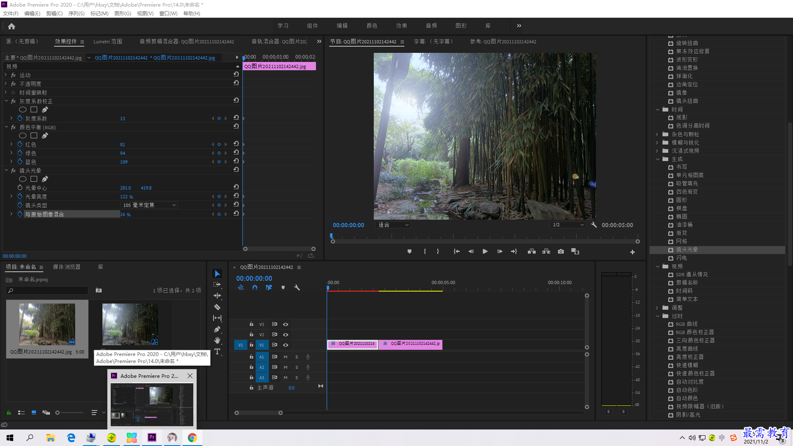Play the program monitor preview
The image size is (793, 446).
(485, 251)
